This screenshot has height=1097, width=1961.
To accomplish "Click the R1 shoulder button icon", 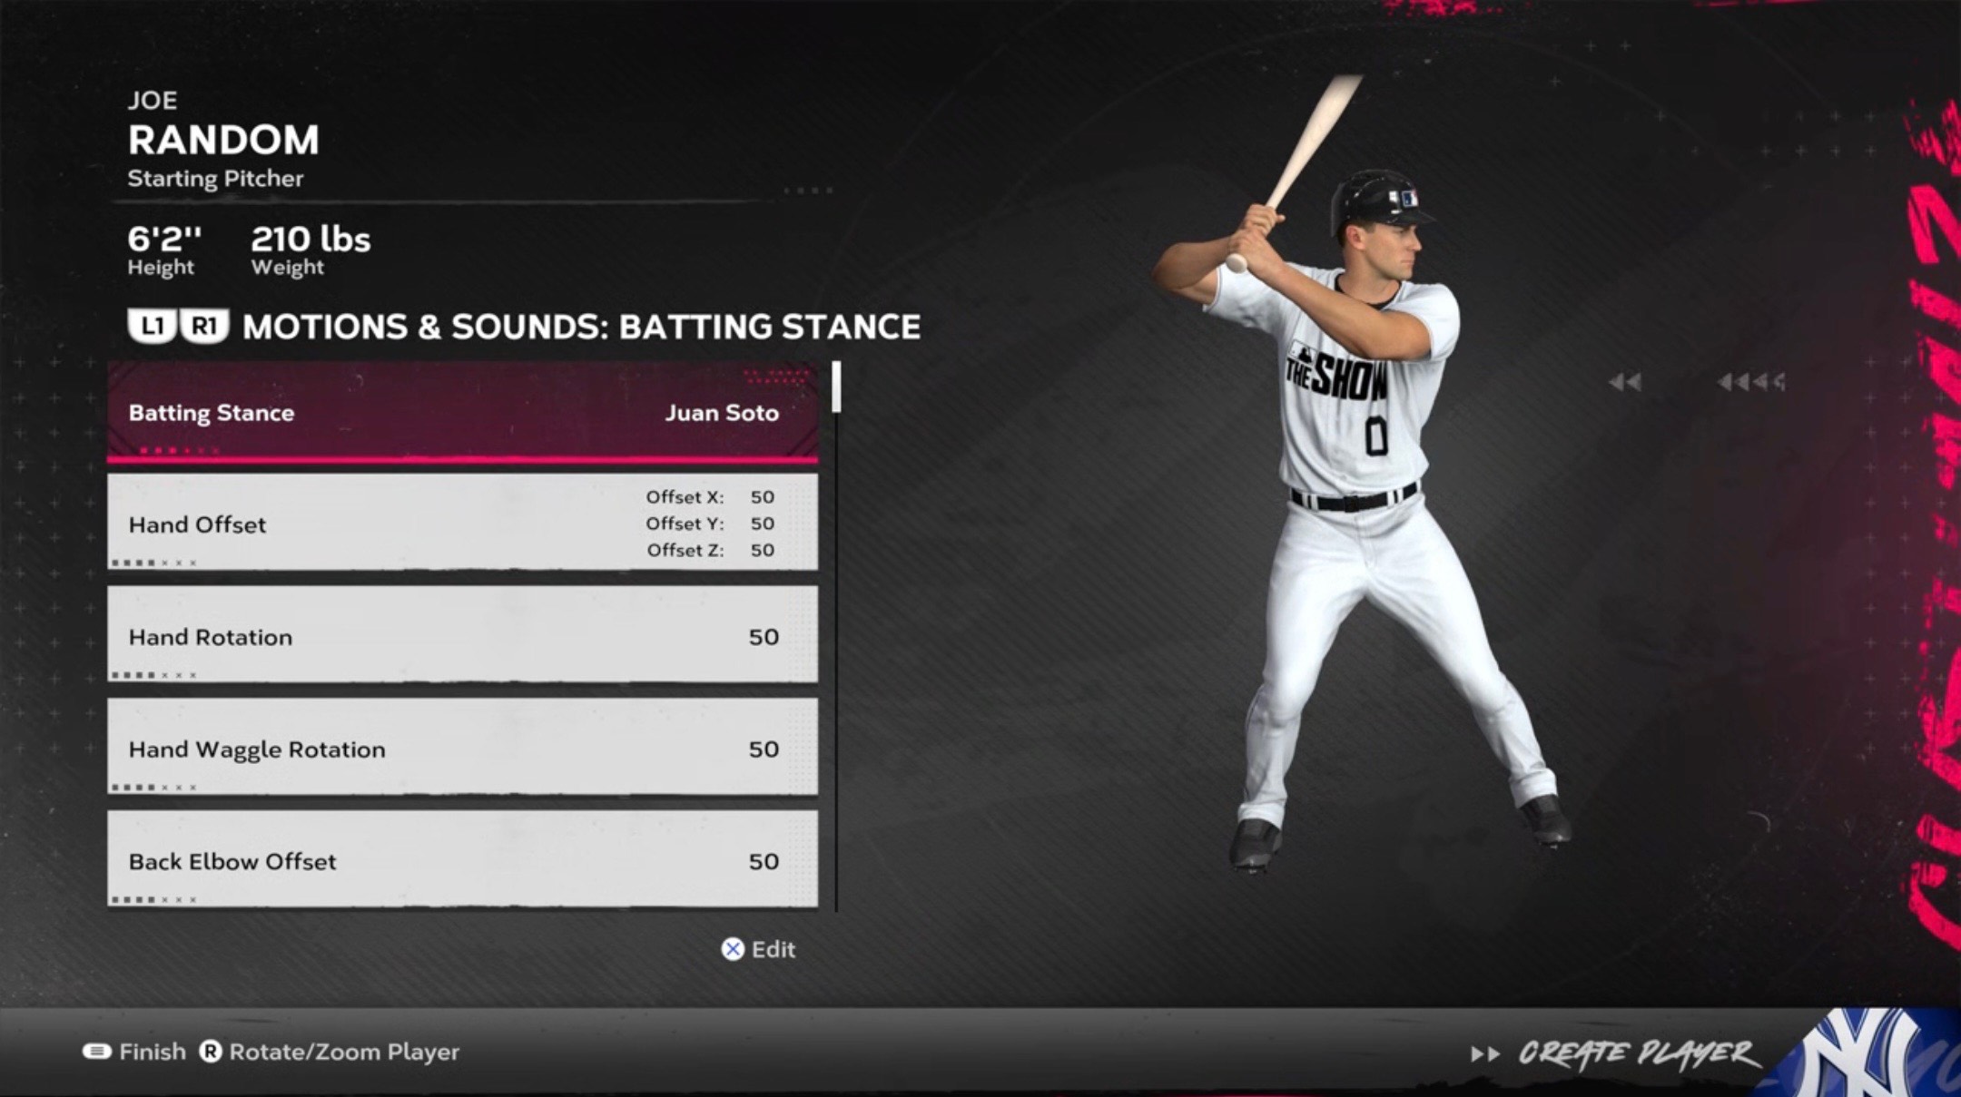I will pyautogui.click(x=204, y=326).
